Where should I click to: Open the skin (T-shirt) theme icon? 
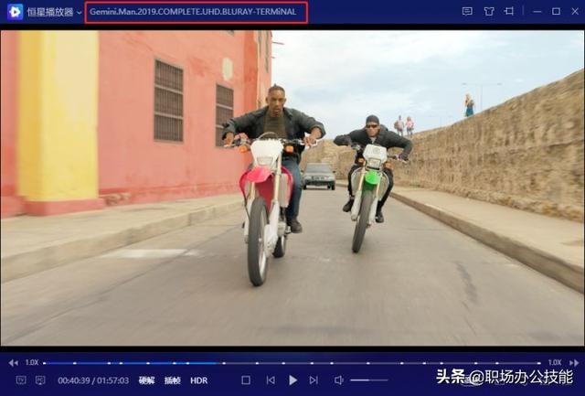pyautogui.click(x=489, y=12)
